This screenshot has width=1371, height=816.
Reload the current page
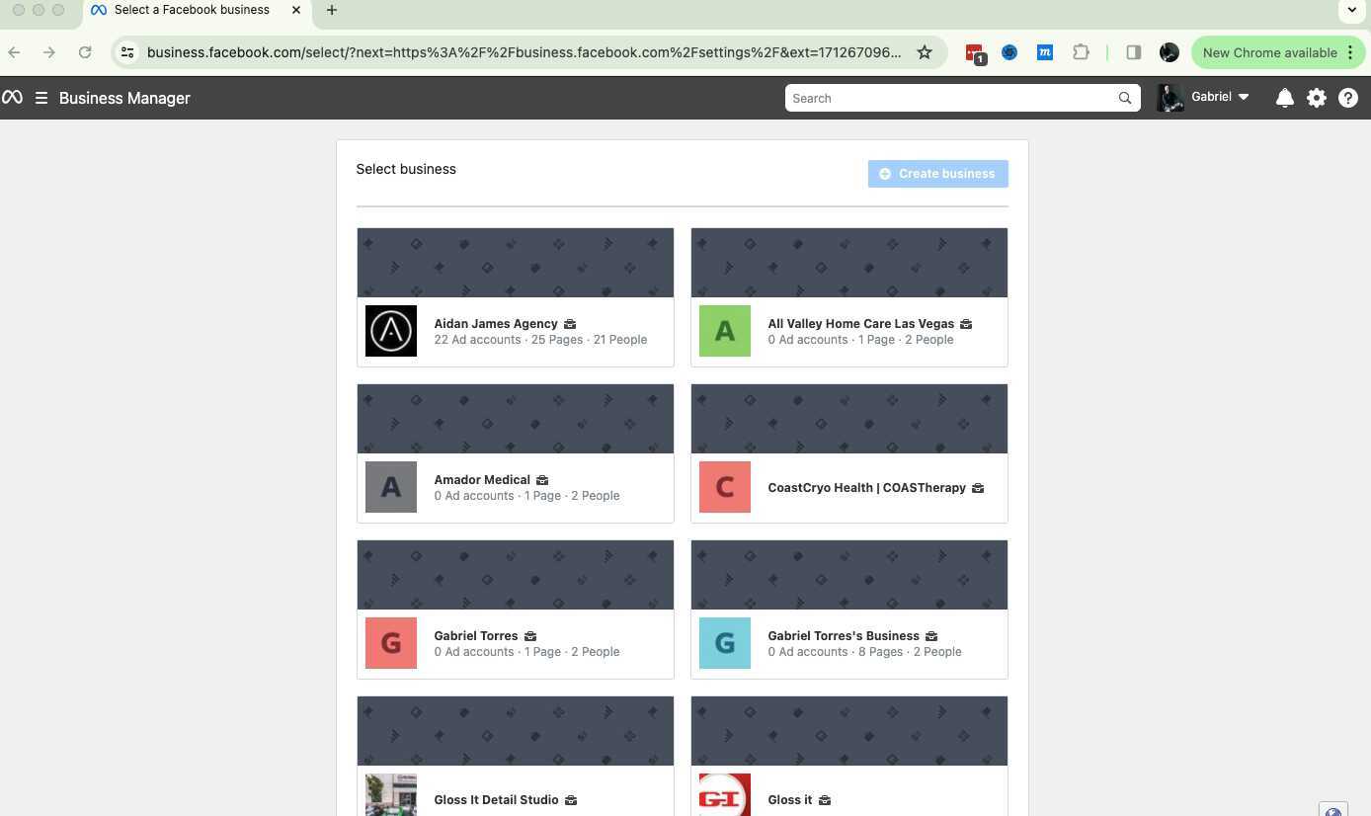point(85,52)
